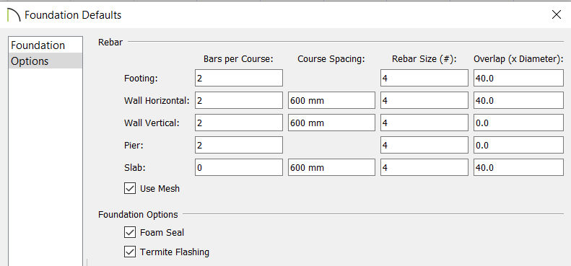Click Slab Overlap field
This screenshot has height=266, width=571.
click(x=518, y=167)
